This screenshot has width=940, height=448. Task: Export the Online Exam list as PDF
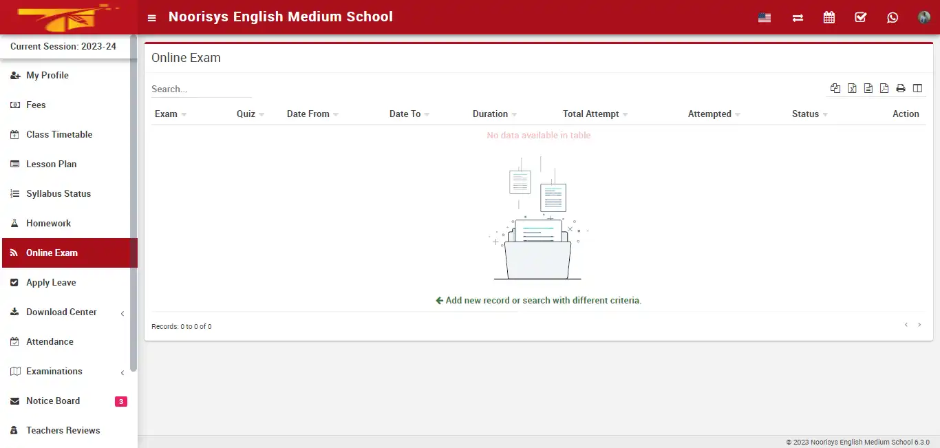click(884, 88)
